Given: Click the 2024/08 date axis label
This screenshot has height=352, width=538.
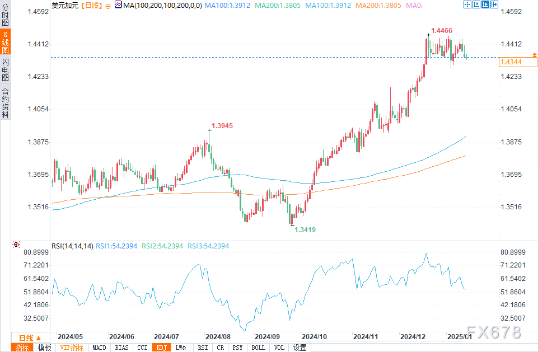Looking at the screenshot, I should click(218, 336).
